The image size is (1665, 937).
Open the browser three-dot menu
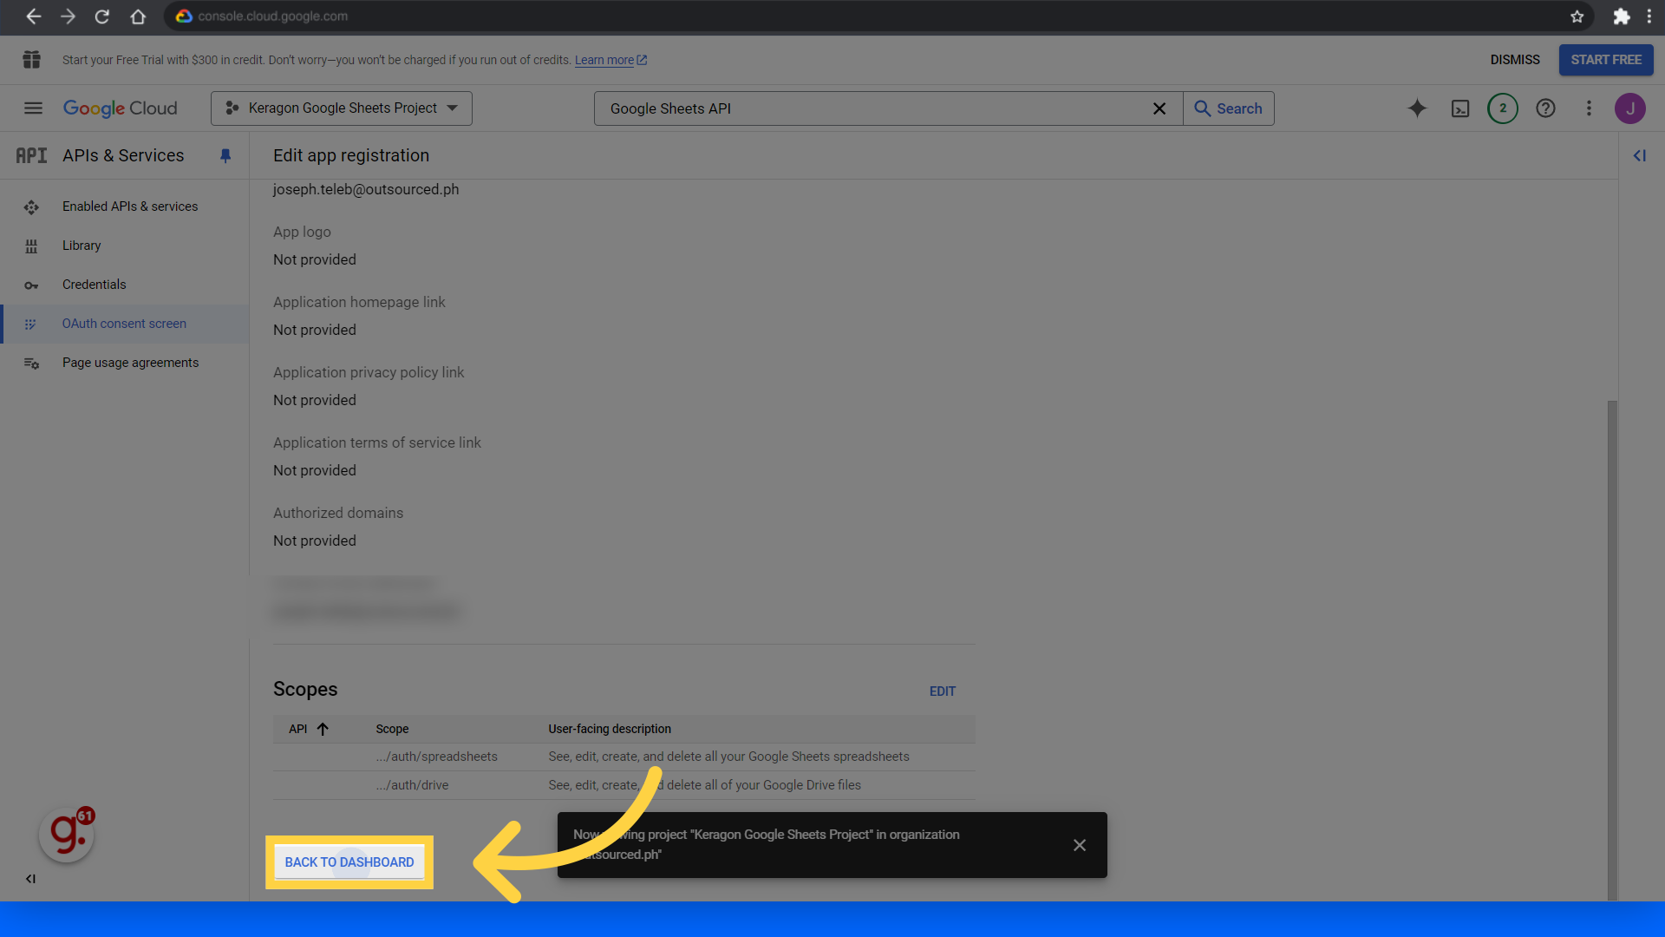click(1649, 16)
